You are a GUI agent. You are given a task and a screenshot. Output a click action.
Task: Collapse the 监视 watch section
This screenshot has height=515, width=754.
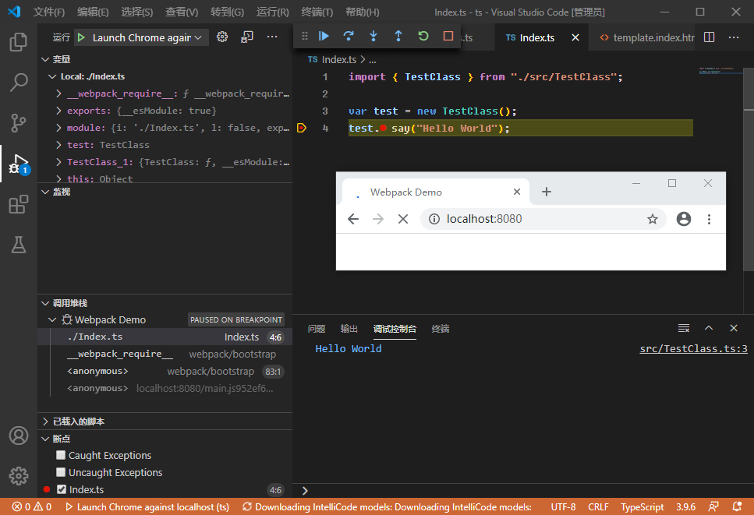(45, 192)
